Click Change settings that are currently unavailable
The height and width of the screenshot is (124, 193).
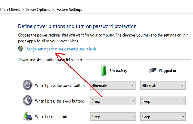coord(60,49)
